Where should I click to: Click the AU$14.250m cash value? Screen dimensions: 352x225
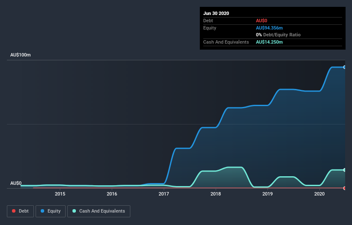269,42
